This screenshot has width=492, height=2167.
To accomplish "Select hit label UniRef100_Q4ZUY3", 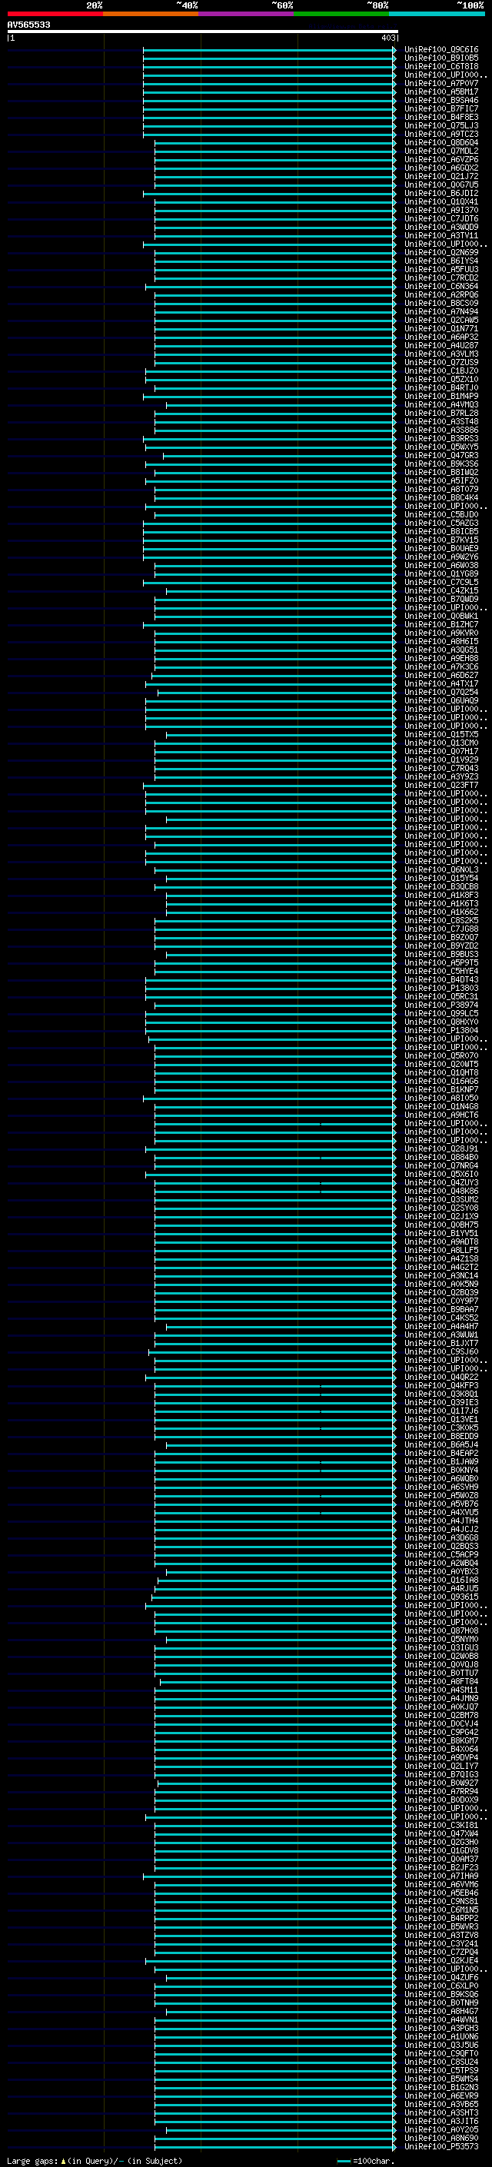I will pos(441,1183).
